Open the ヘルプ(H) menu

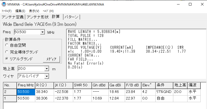[x=48, y=11]
